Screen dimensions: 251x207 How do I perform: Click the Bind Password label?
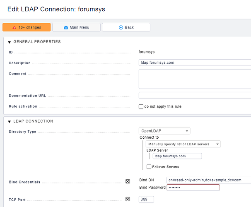tap(152, 188)
